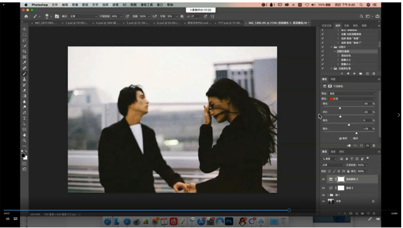The width and height of the screenshot is (403, 228).
Task: Create new adjustment layer icon
Action: (x=357, y=213)
